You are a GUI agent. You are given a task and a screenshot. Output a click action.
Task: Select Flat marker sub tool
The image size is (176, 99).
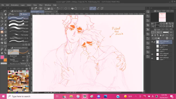click(18, 35)
